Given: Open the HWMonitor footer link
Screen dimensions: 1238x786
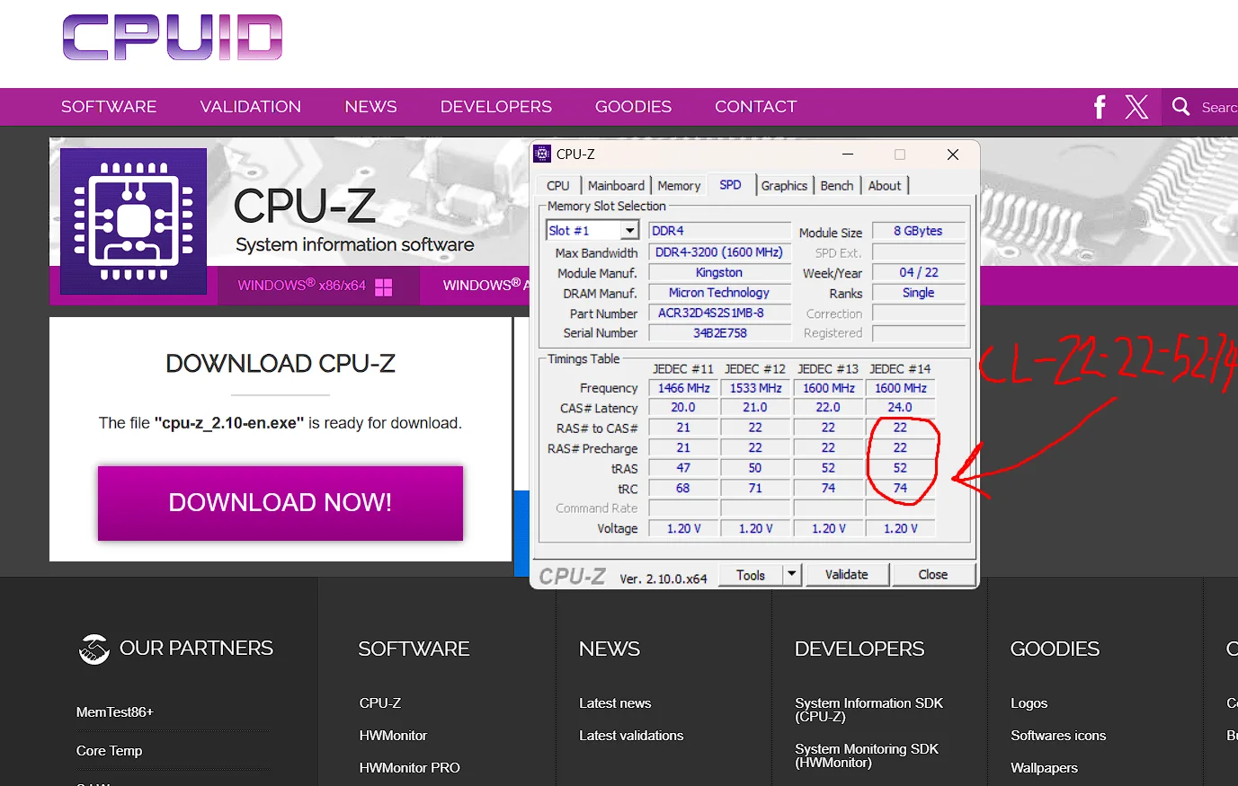Looking at the screenshot, I should [x=393, y=736].
